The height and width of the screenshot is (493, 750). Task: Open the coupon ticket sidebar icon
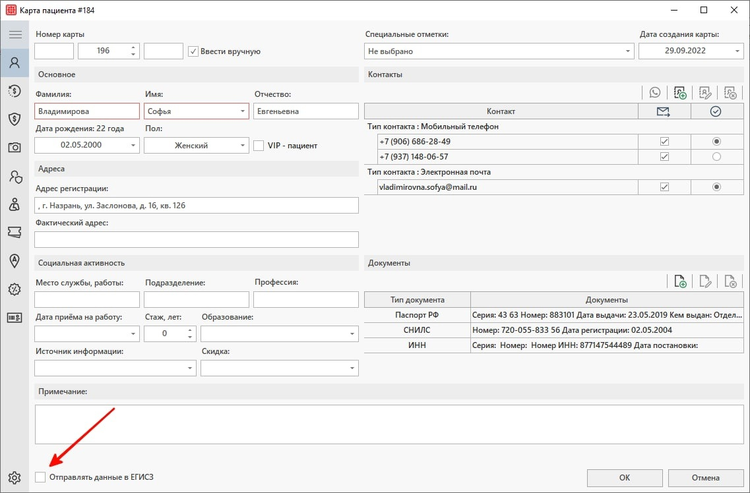pyautogui.click(x=15, y=233)
